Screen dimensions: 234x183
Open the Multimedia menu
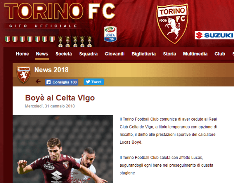[x=195, y=54]
